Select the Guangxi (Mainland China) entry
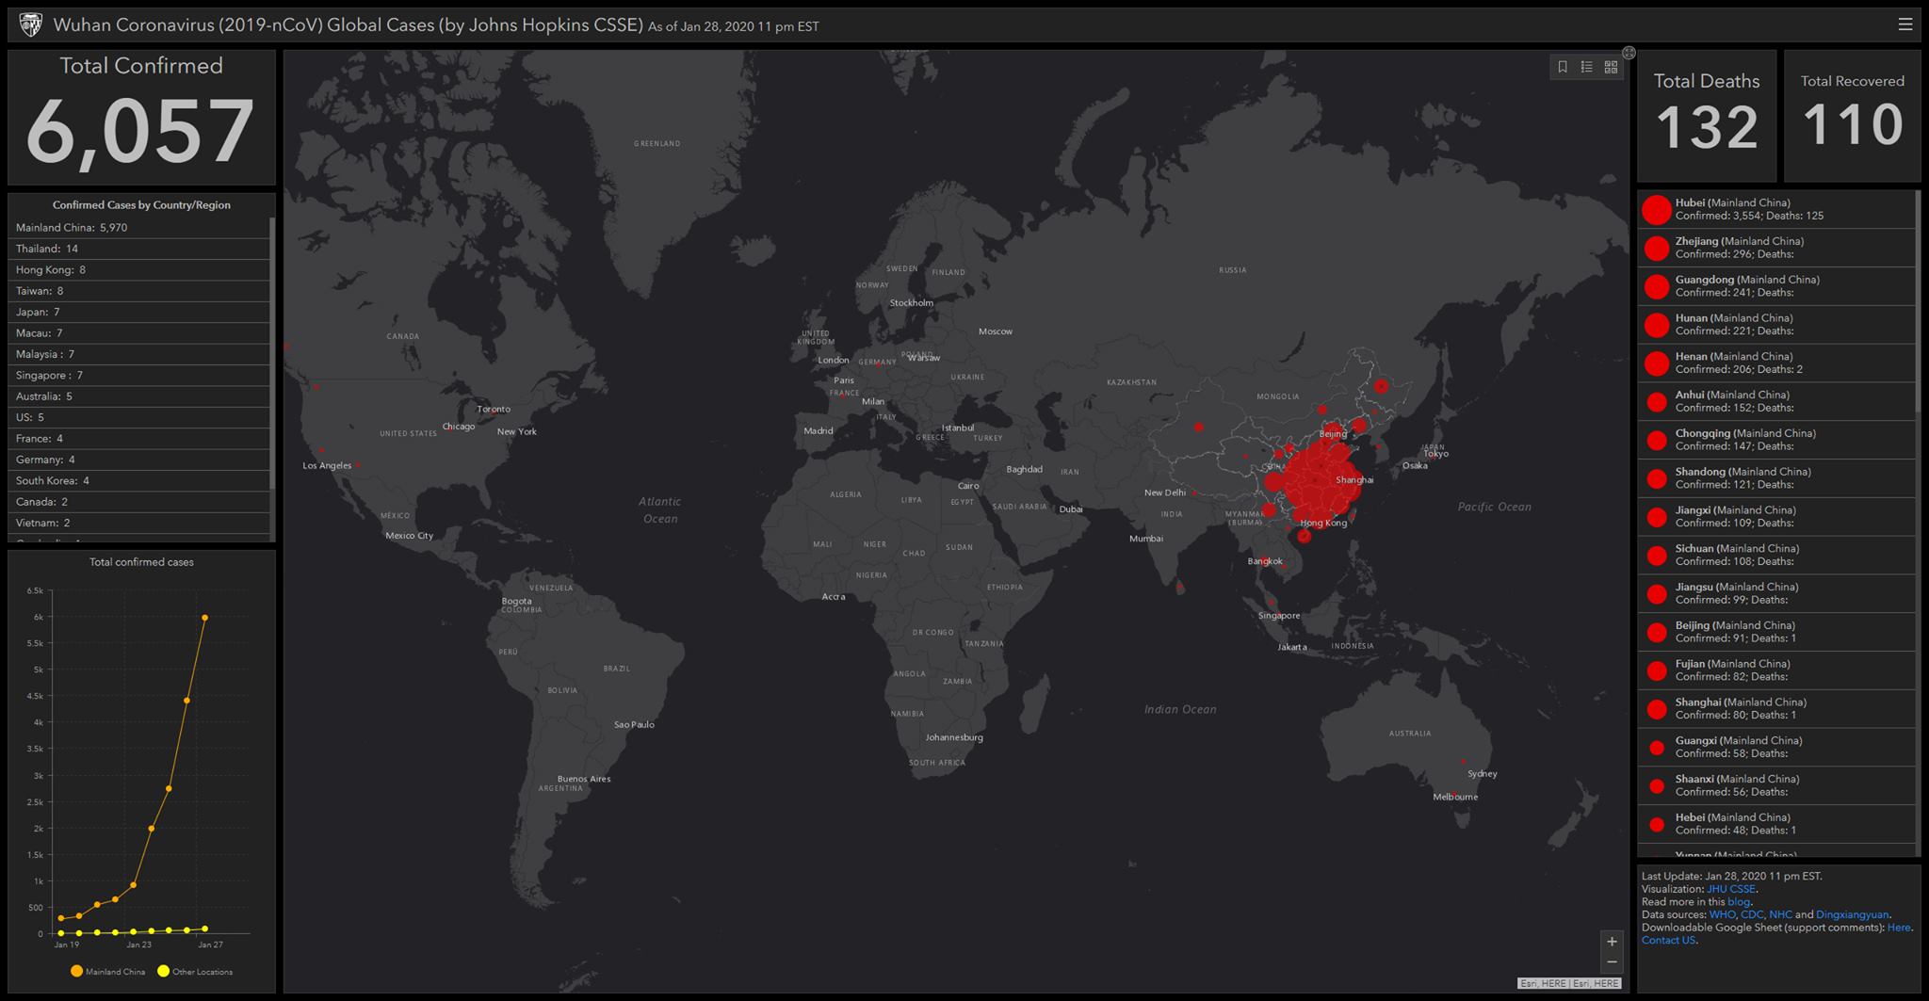This screenshot has height=1001, width=1929. (x=1776, y=748)
